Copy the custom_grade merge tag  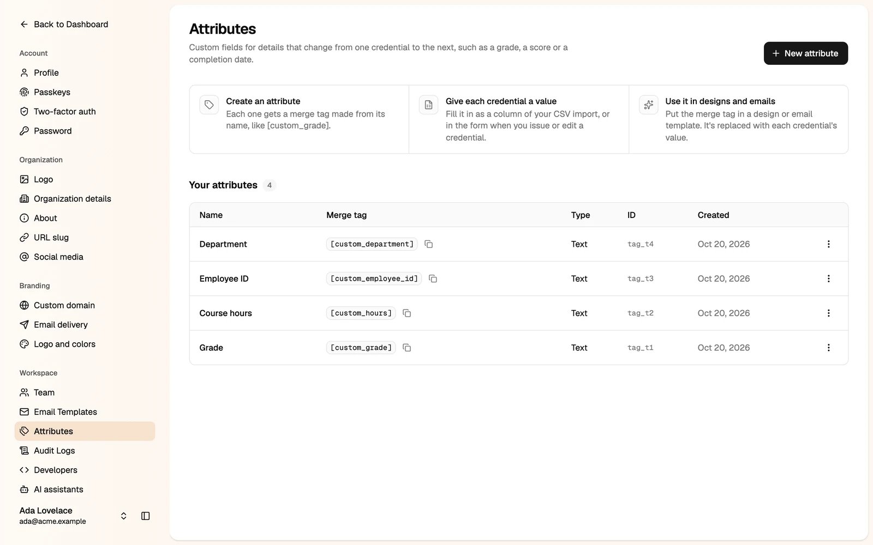click(x=407, y=348)
